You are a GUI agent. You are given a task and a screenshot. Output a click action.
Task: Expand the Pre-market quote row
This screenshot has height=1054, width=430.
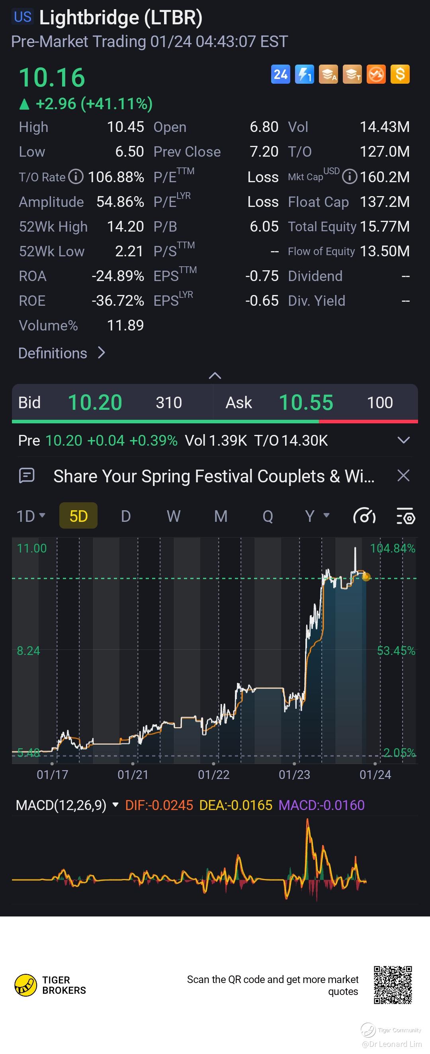[x=403, y=440]
